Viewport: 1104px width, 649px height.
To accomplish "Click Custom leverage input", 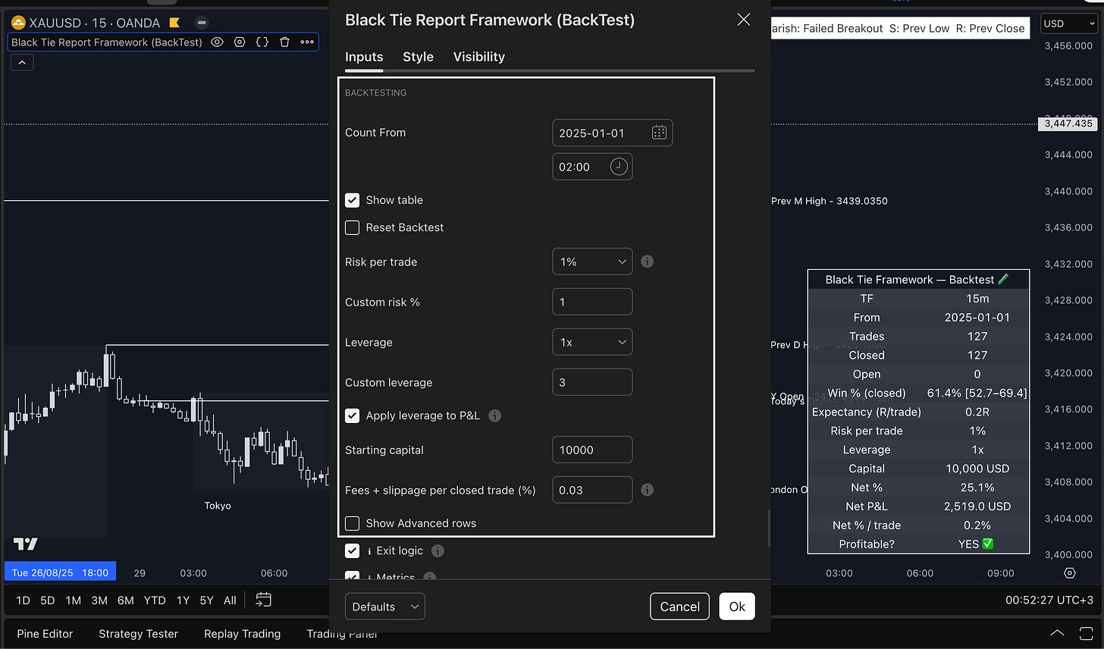I will pos(592,382).
